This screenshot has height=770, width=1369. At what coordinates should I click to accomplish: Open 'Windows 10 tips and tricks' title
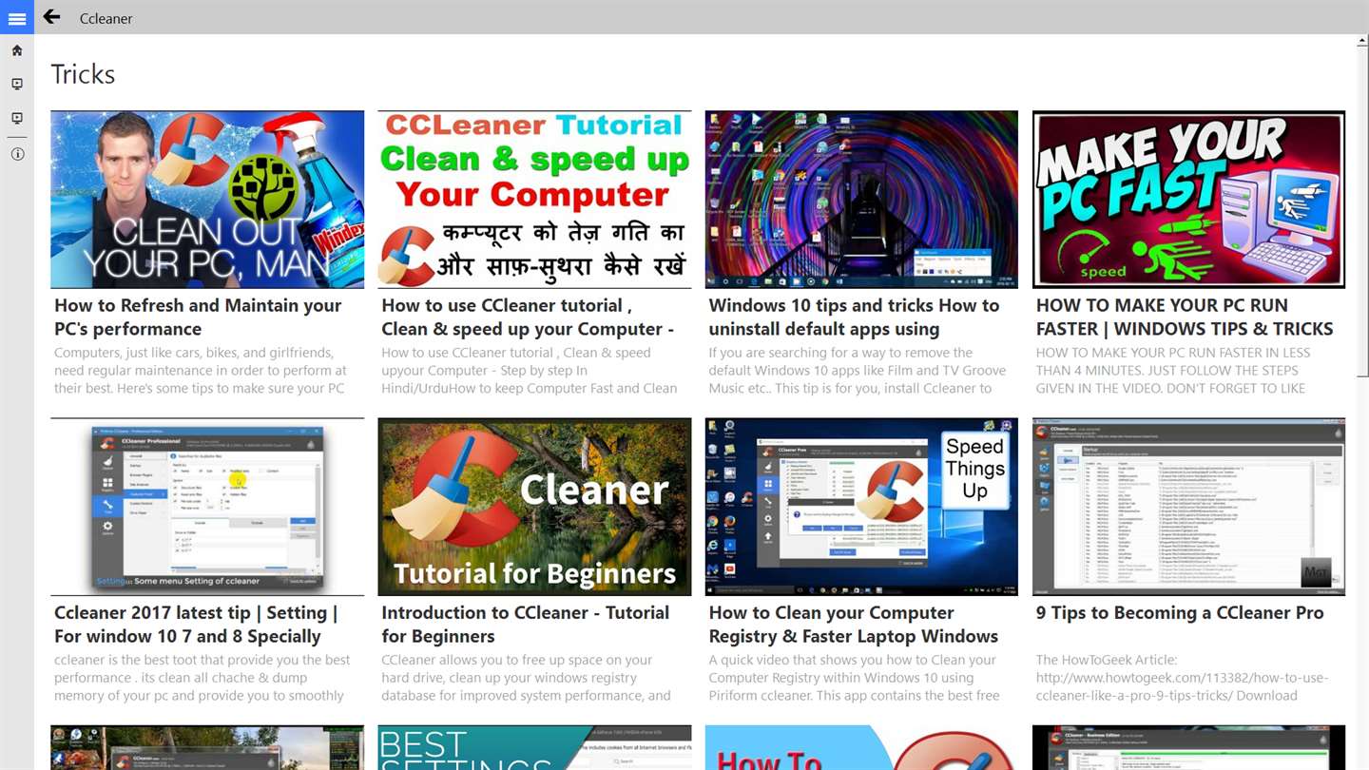[854, 317]
